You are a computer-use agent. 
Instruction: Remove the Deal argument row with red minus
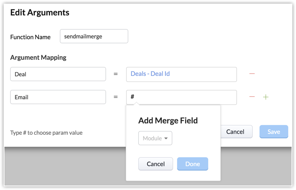click(x=252, y=74)
